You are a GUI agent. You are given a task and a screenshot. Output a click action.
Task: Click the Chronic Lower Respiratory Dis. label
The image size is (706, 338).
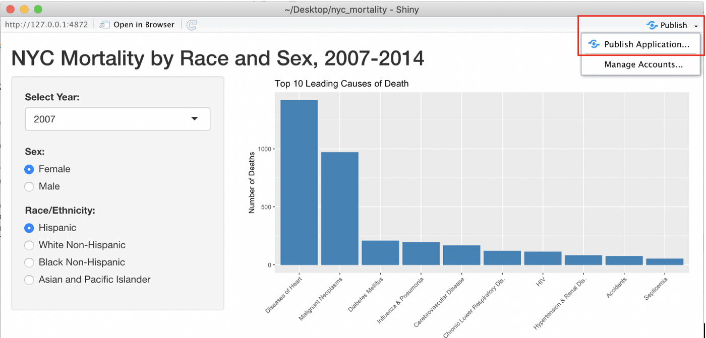click(475, 307)
